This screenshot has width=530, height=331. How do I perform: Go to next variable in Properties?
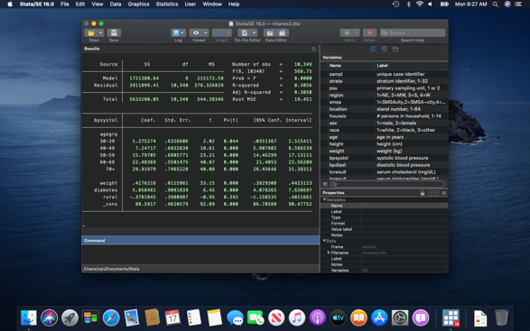[437, 193]
